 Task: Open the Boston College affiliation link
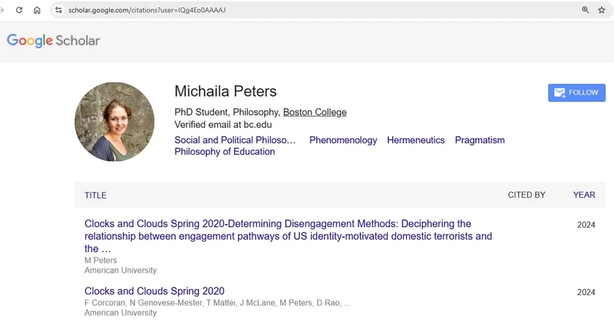(x=315, y=112)
